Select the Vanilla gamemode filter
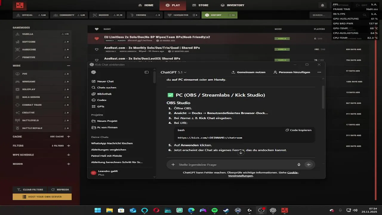The height and width of the screenshot is (215, 382). point(42,34)
